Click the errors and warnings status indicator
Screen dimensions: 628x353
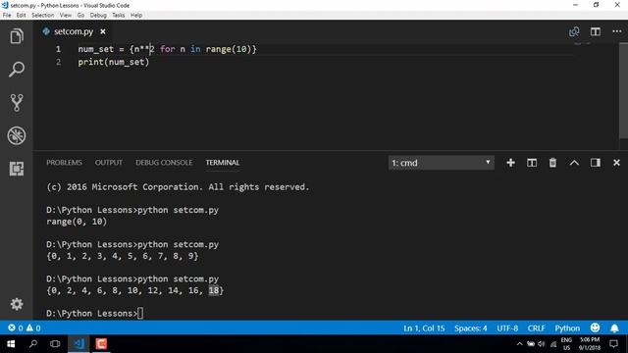[25, 328]
